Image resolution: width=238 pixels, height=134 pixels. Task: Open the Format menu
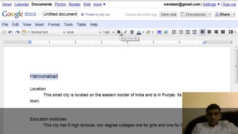(54, 25)
